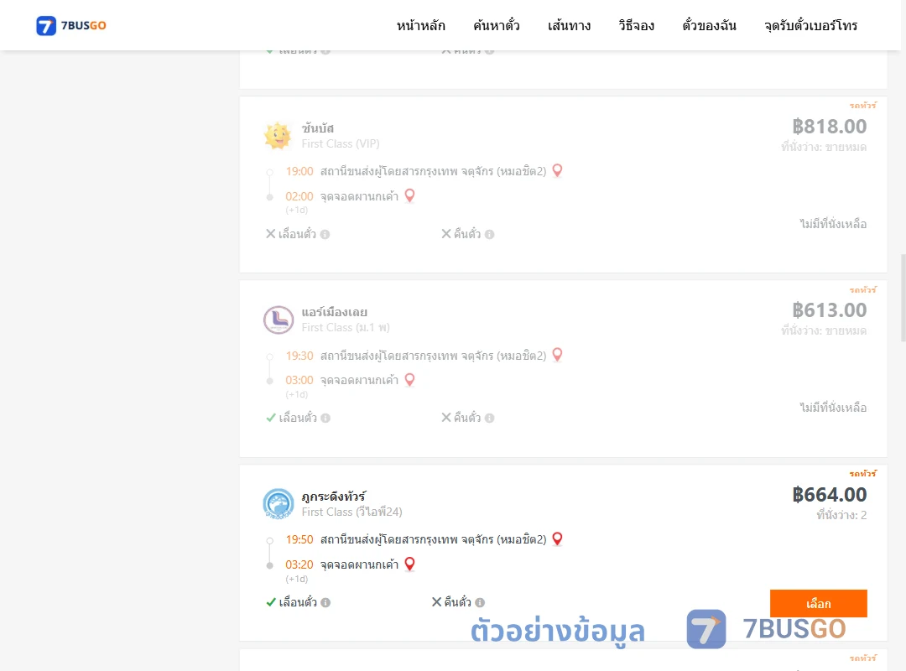Click the ภูกระดึงทัวร์ operator logo
The height and width of the screenshot is (671, 906).
pos(279,503)
